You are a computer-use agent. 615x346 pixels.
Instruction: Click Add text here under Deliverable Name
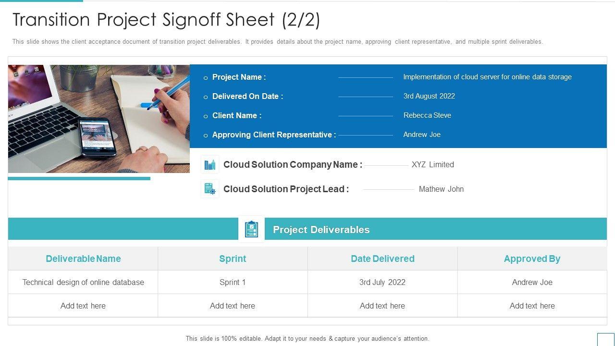click(83, 306)
